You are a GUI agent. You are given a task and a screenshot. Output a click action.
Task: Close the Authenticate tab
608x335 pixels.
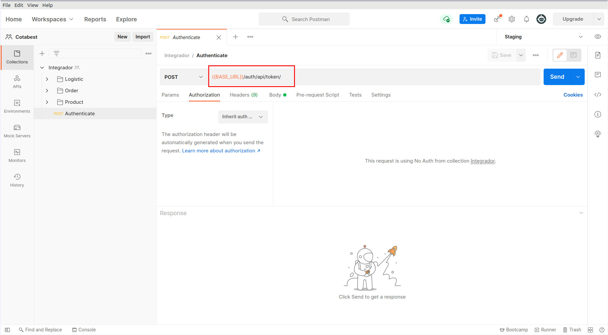219,37
